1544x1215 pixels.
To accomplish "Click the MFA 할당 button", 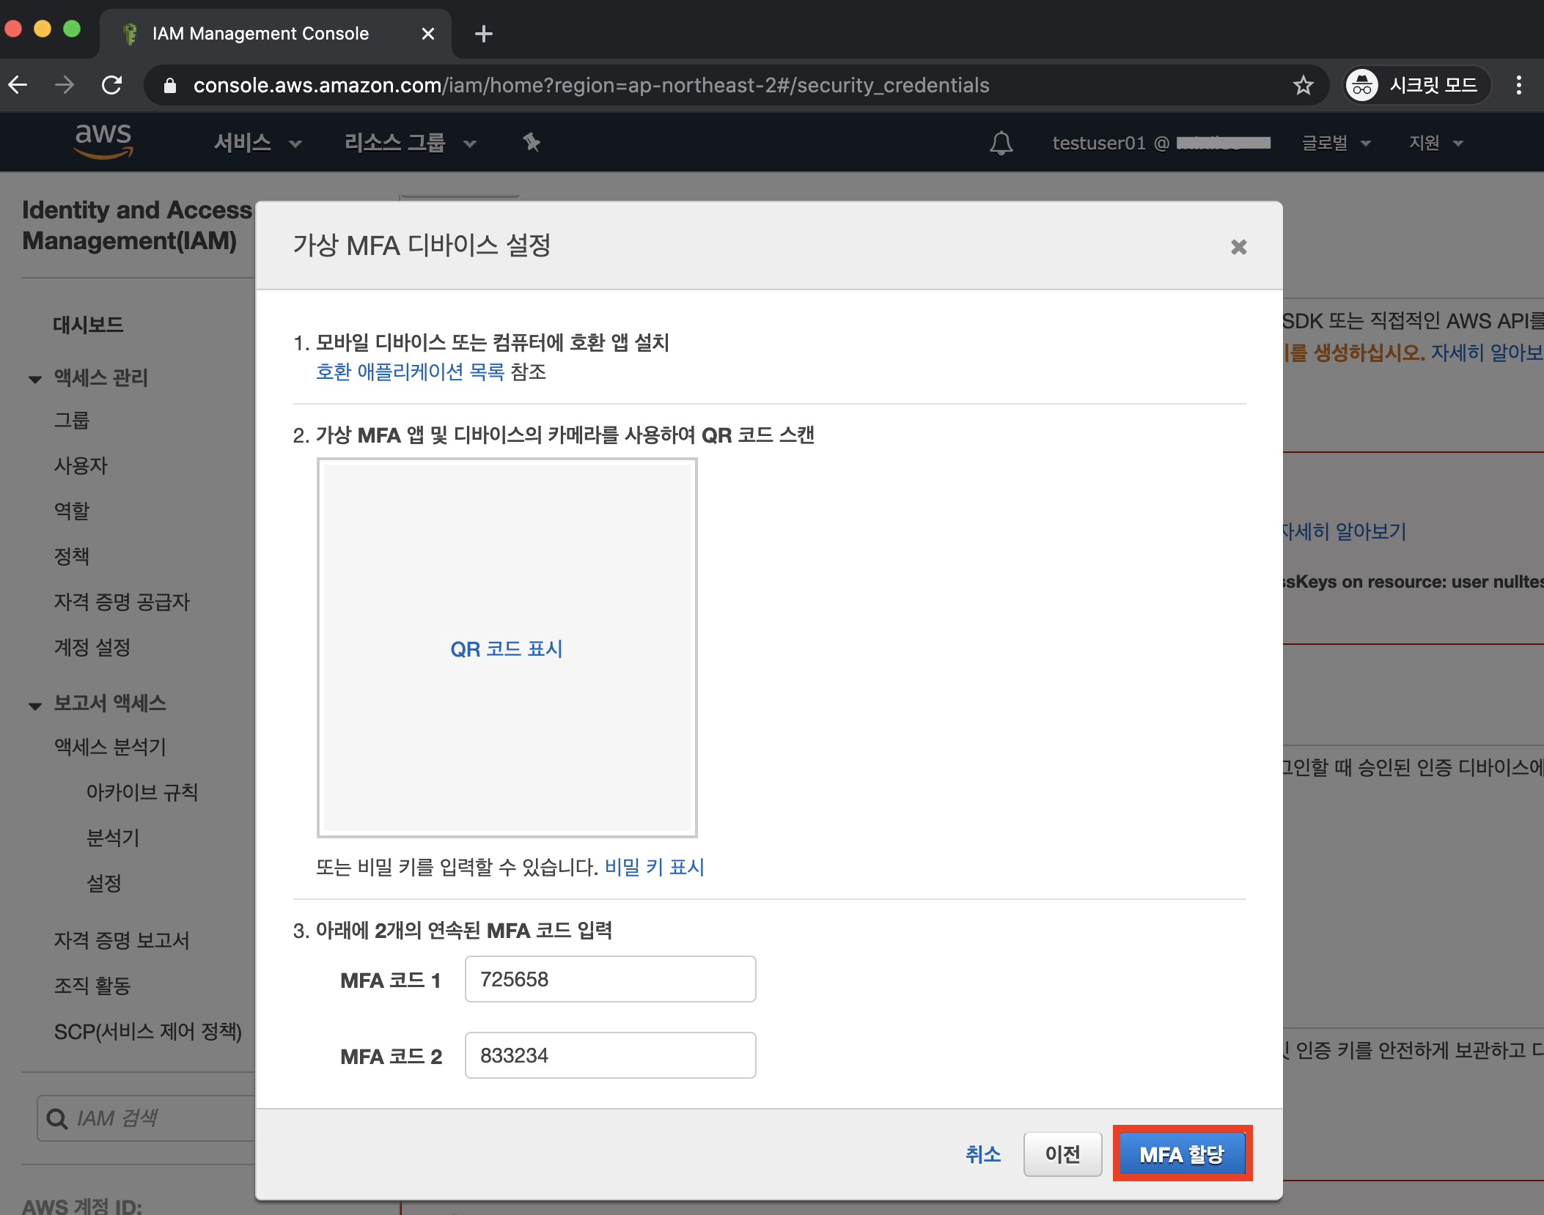I will click(1182, 1154).
